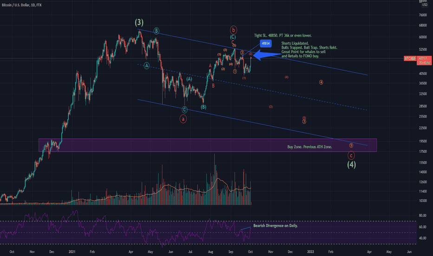Click the 20:43:57 candle countdown timer
The height and width of the screenshot is (256, 433).
click(424, 63)
